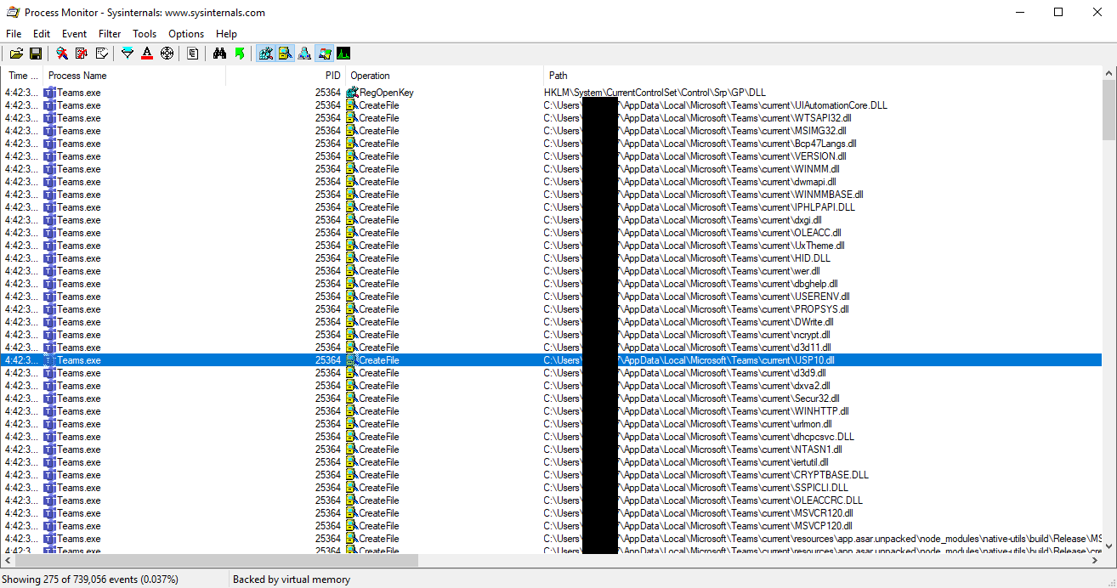This screenshot has width=1117, height=588.
Task: Select the RegOpenKey event row
Action: pos(386,93)
